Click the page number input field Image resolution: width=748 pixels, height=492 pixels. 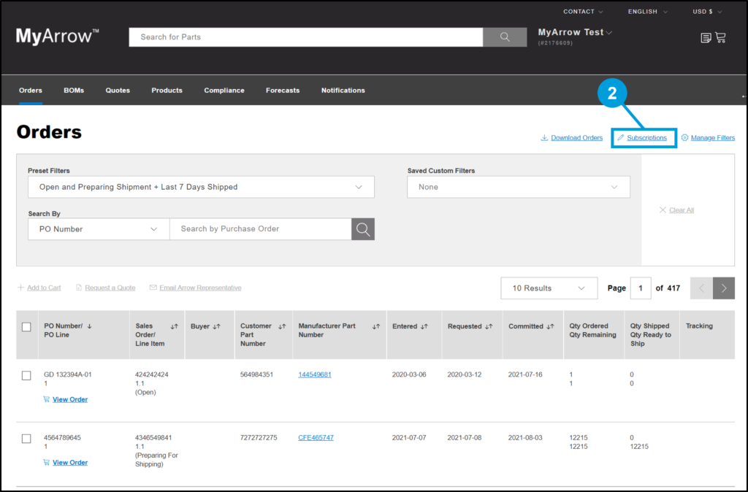point(641,288)
